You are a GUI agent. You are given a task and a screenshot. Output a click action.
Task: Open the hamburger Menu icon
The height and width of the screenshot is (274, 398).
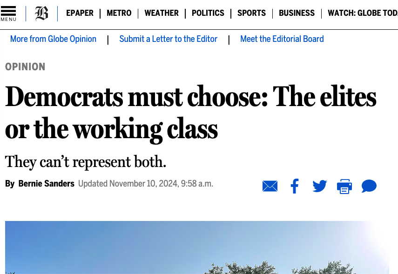8,13
